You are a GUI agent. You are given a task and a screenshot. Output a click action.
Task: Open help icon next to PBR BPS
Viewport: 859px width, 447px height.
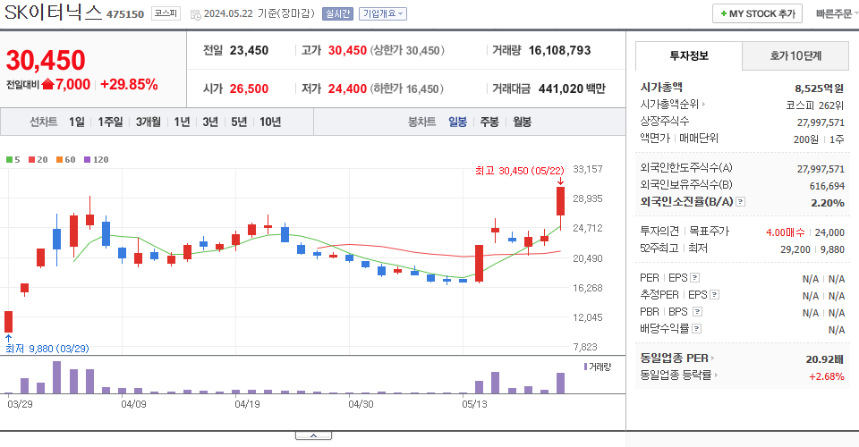(697, 311)
